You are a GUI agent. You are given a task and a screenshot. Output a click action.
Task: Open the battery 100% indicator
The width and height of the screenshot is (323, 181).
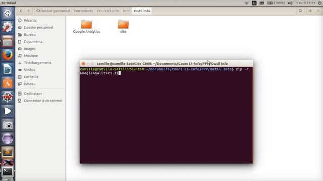(276, 3)
